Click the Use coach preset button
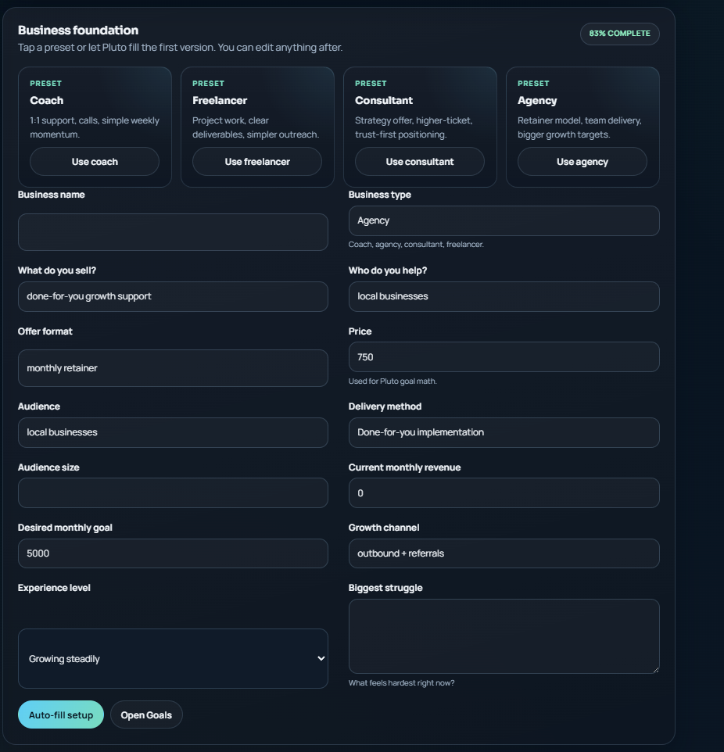 (95, 161)
